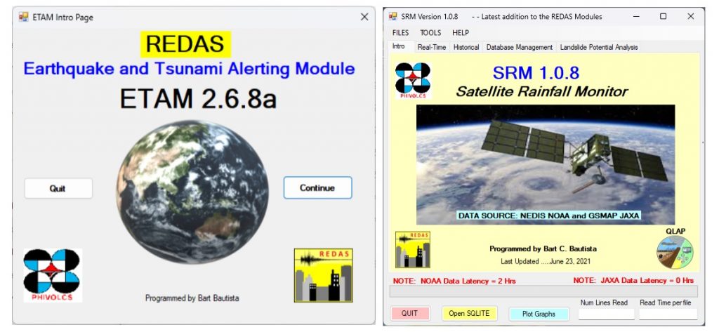Click the 'SRM 1.0.8' heading
Screen dimensions: 719x332
(536, 72)
